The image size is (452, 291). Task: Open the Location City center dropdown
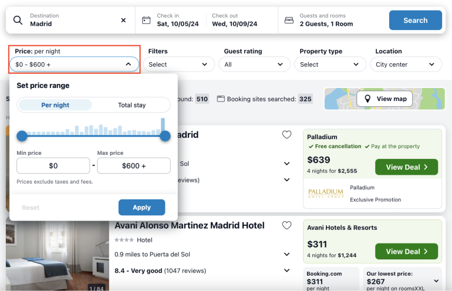[408, 65]
